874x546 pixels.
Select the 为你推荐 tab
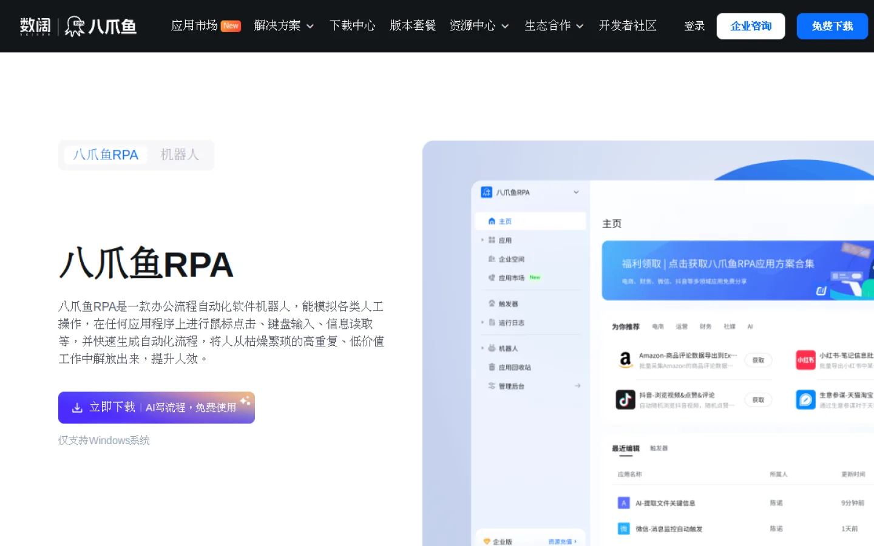[x=625, y=327]
